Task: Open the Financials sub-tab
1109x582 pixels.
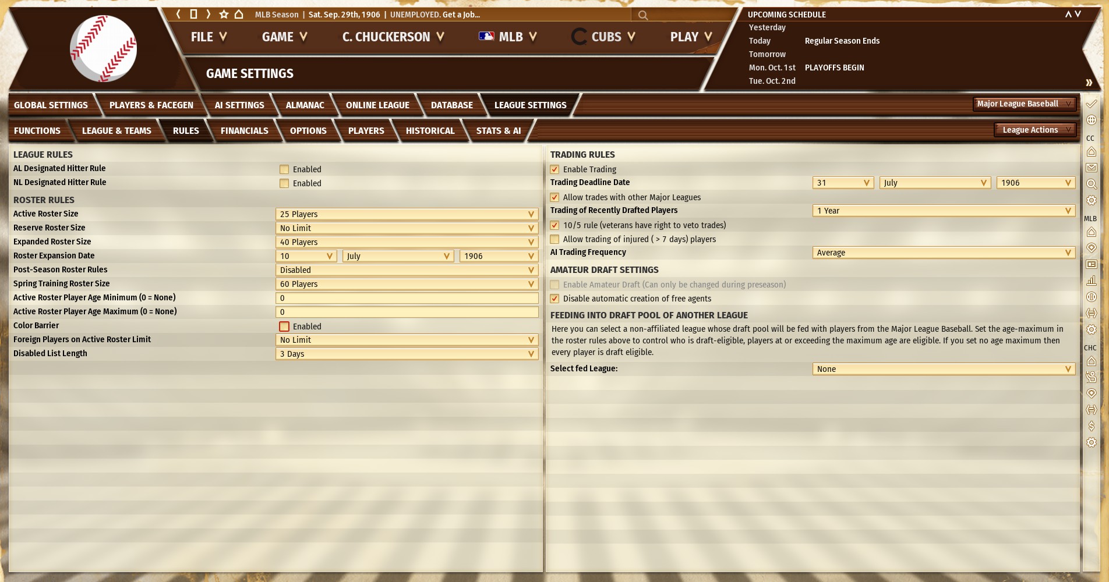Action: click(245, 131)
